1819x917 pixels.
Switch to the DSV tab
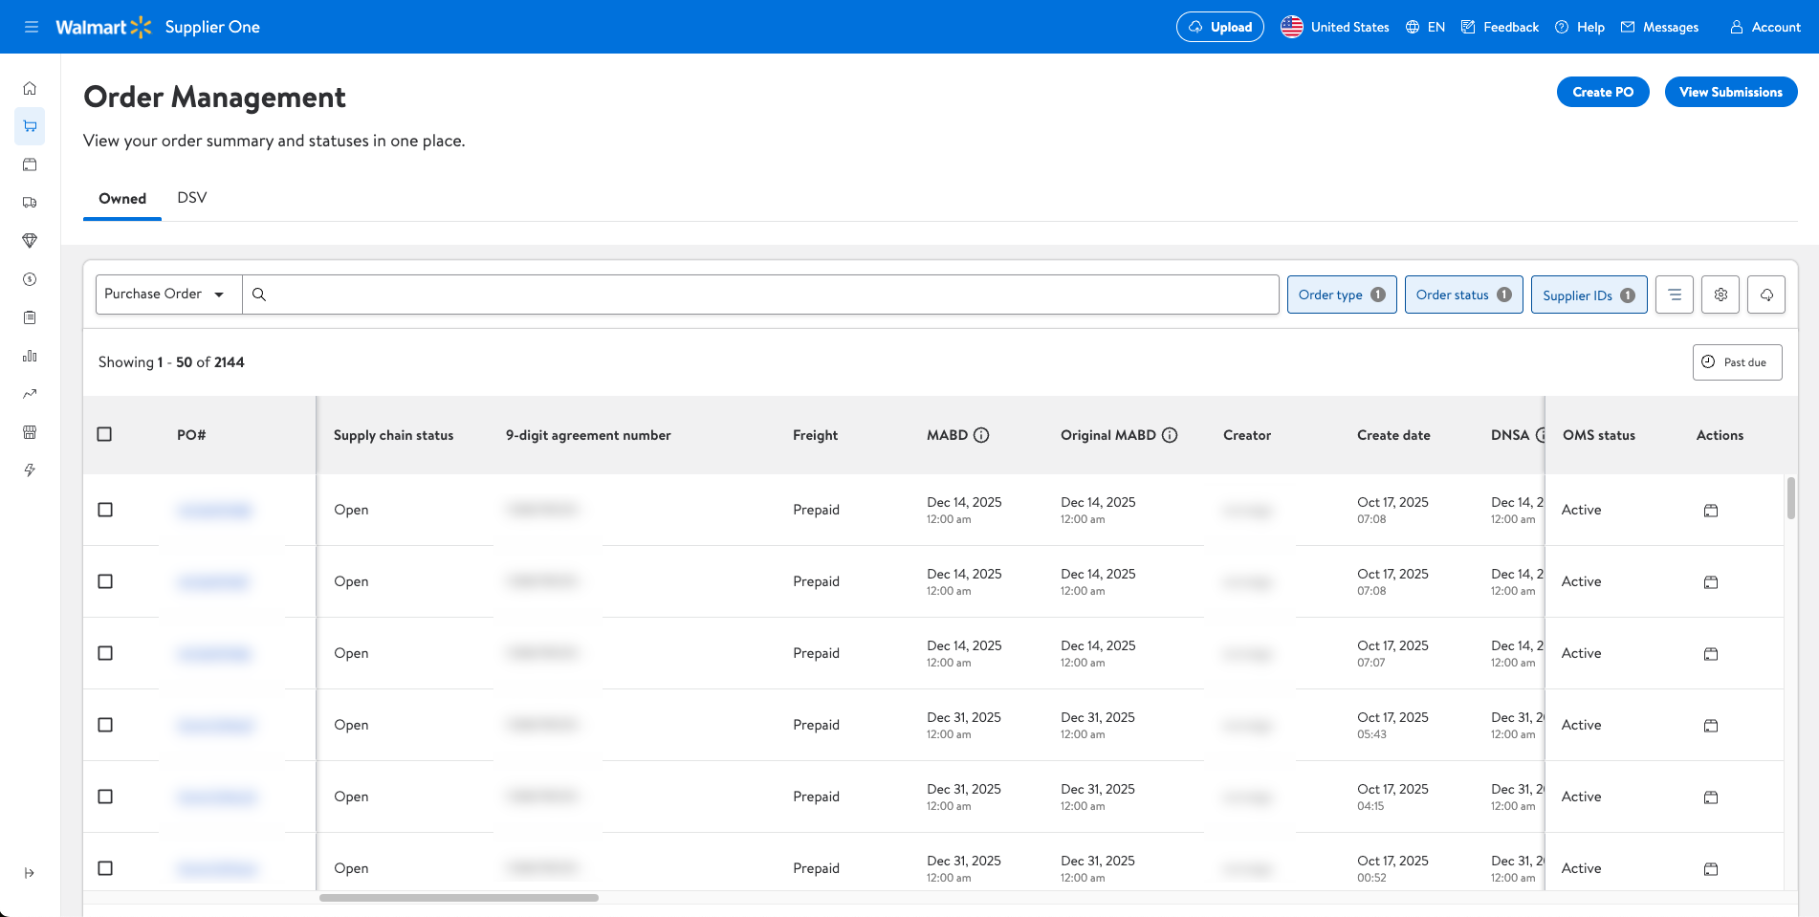pos(192,198)
